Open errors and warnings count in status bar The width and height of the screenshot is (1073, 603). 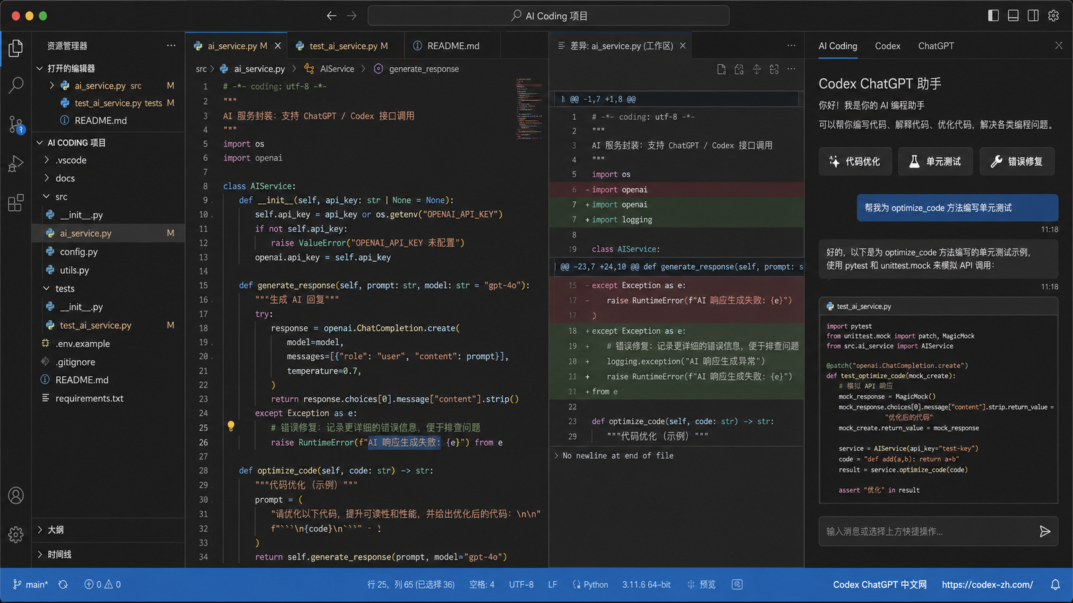(x=103, y=584)
